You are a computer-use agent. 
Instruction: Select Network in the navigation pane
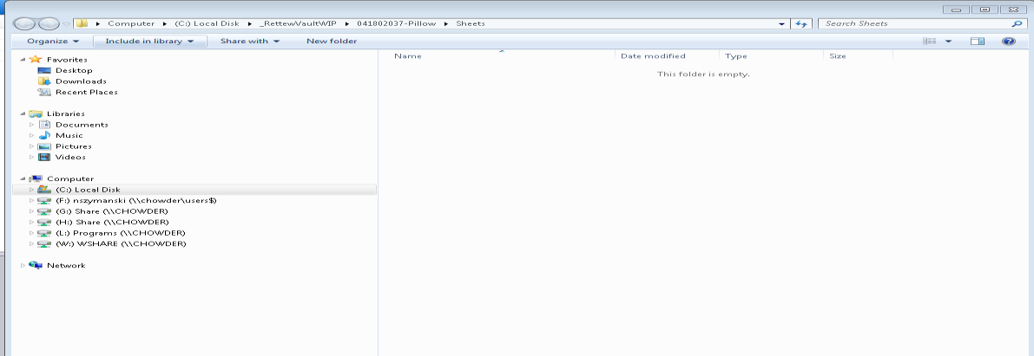pos(66,266)
